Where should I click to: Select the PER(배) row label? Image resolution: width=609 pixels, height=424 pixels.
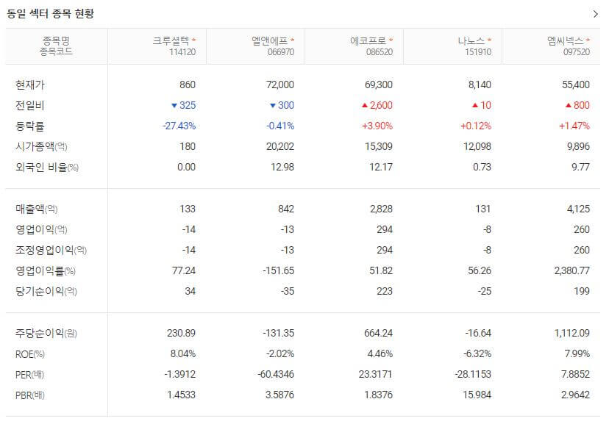(30, 375)
